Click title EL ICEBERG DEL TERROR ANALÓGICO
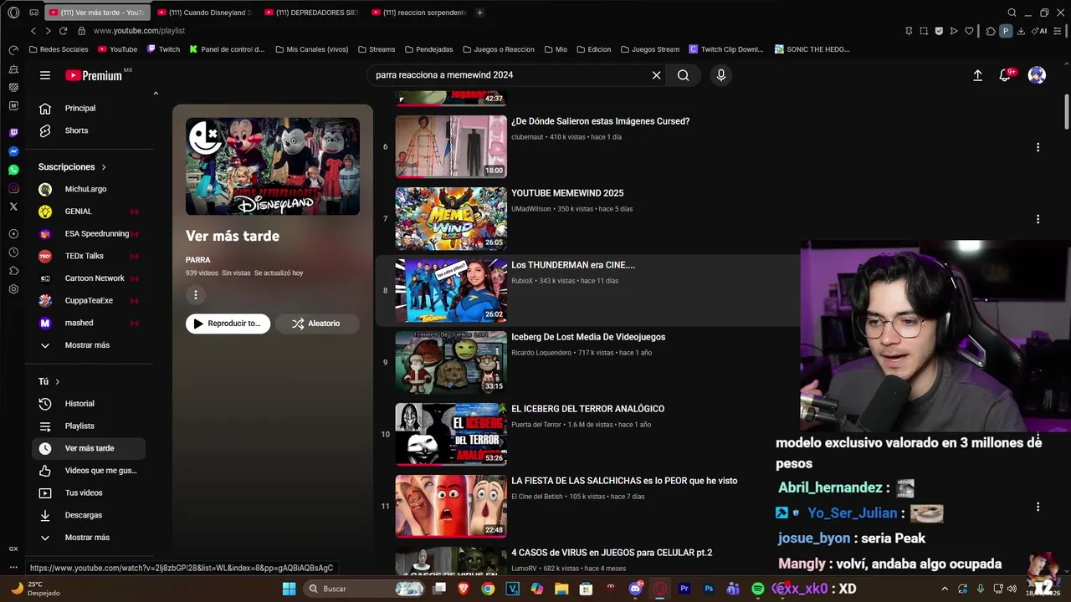 (x=587, y=409)
